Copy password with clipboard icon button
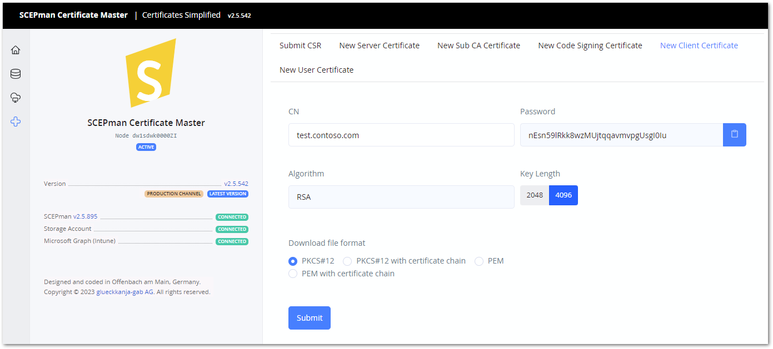 coord(734,135)
